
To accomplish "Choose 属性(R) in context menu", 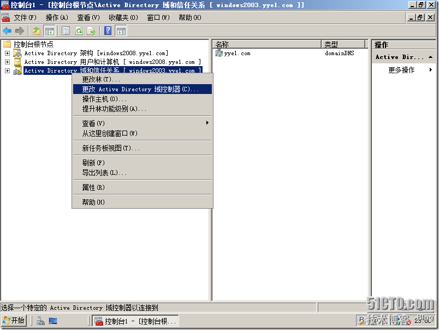I will [x=142, y=187].
